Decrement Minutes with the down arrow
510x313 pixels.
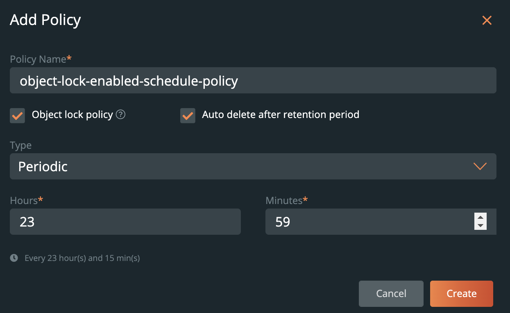[481, 226]
